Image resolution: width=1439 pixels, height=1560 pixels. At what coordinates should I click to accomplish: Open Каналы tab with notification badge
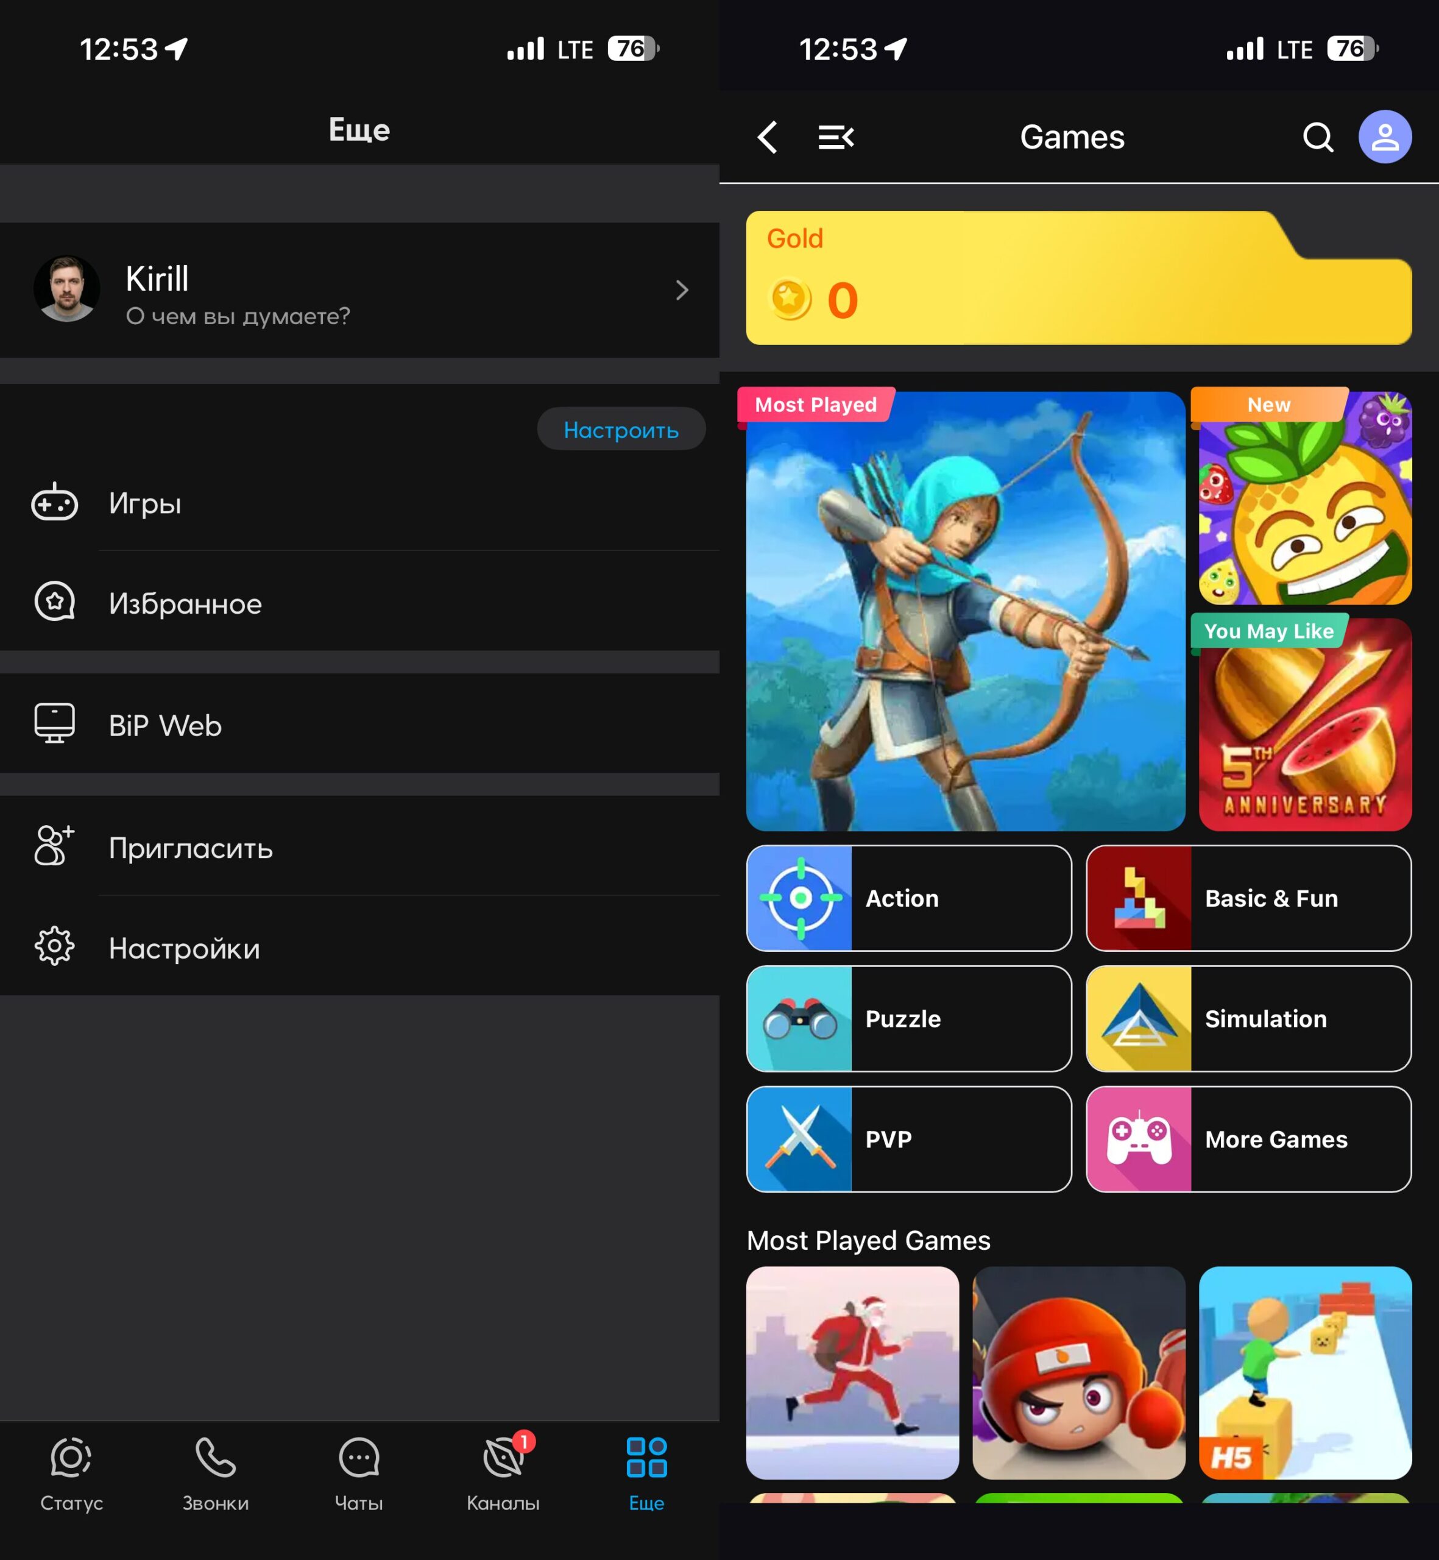click(x=503, y=1473)
